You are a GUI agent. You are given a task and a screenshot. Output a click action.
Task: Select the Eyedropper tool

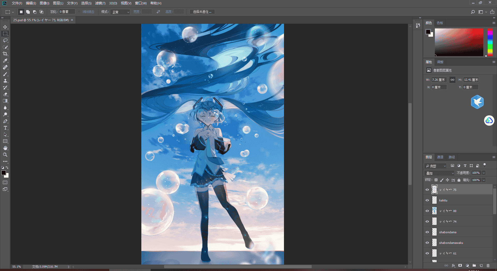pos(5,61)
